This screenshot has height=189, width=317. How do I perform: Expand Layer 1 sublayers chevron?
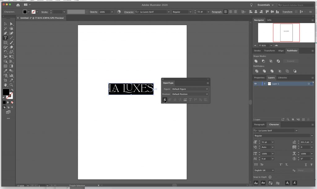tap(264, 84)
